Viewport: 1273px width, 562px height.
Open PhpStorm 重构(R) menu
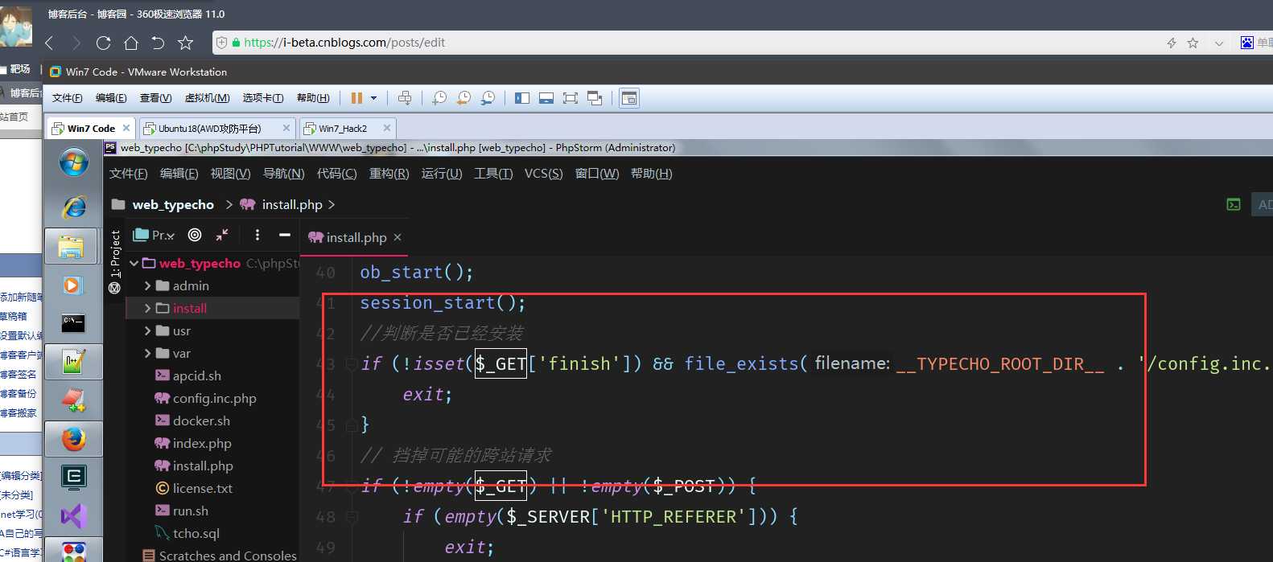pos(389,174)
